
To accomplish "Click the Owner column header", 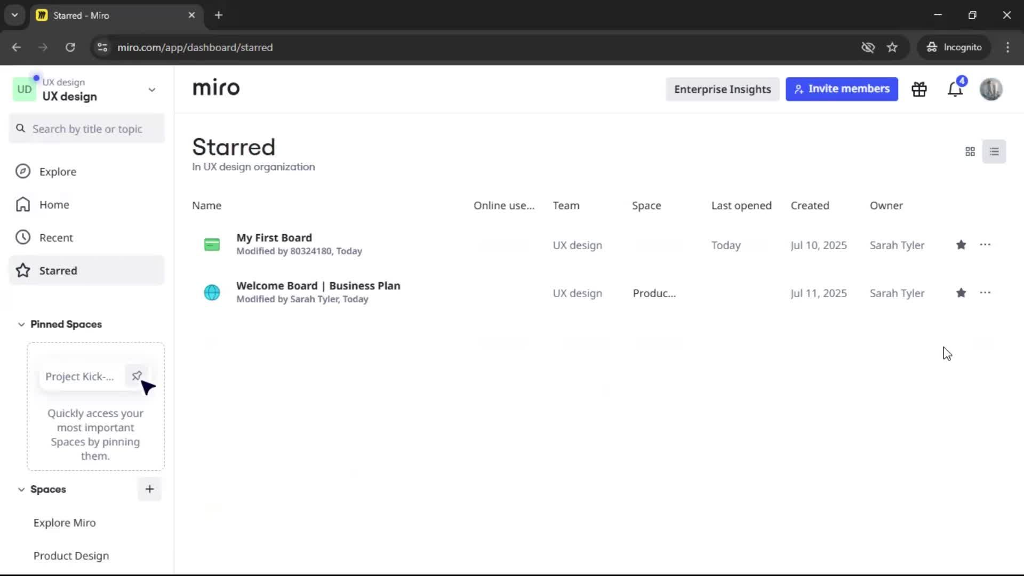I will point(886,205).
